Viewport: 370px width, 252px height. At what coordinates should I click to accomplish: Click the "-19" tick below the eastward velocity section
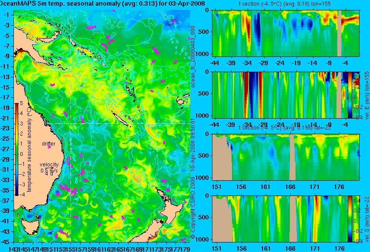(x=296, y=125)
